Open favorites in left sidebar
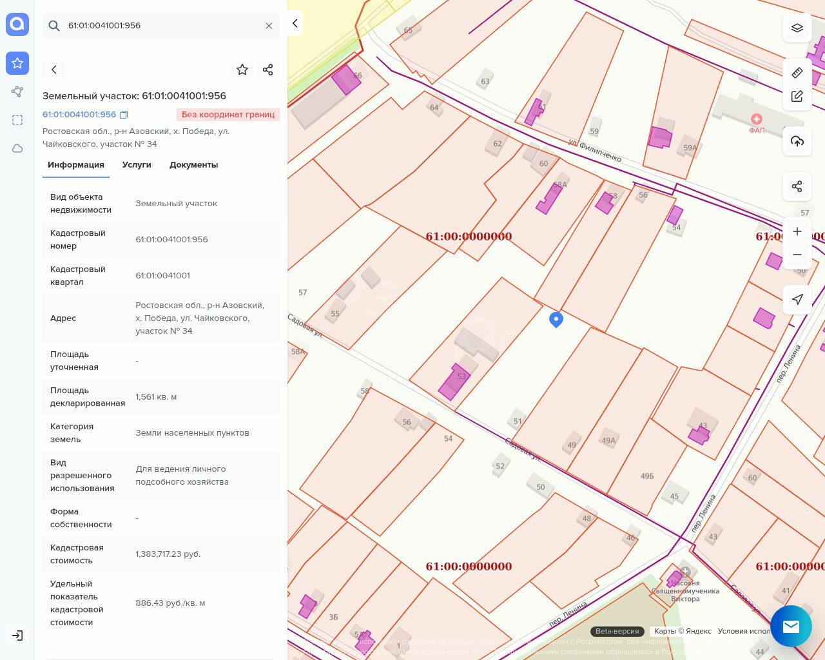 tap(17, 63)
